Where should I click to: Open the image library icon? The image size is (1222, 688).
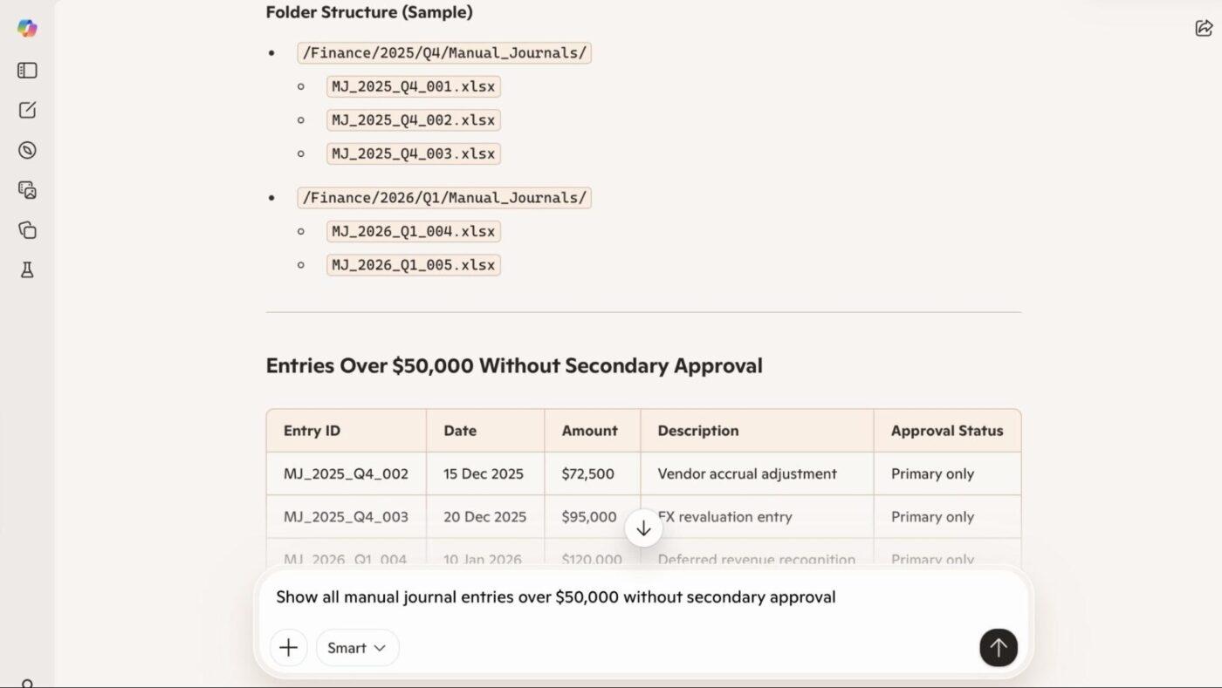pyautogui.click(x=27, y=190)
